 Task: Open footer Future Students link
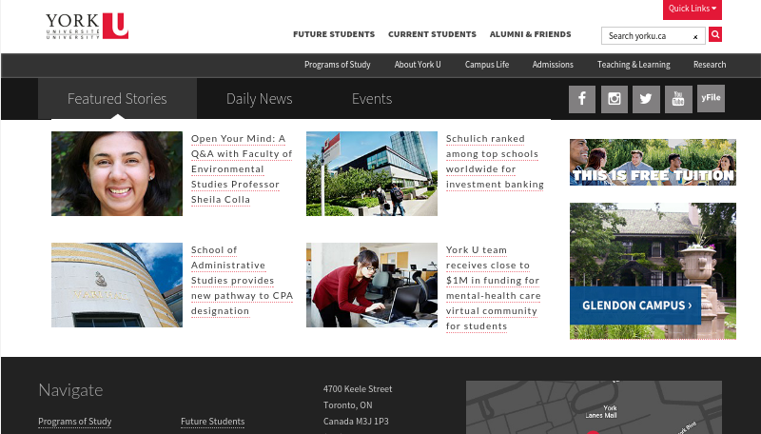tap(212, 422)
